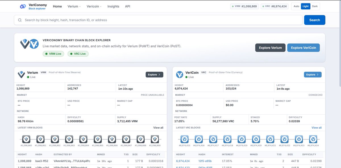
Task: Open VRM block #1,098,864 icon
Action: [x=83, y=139]
